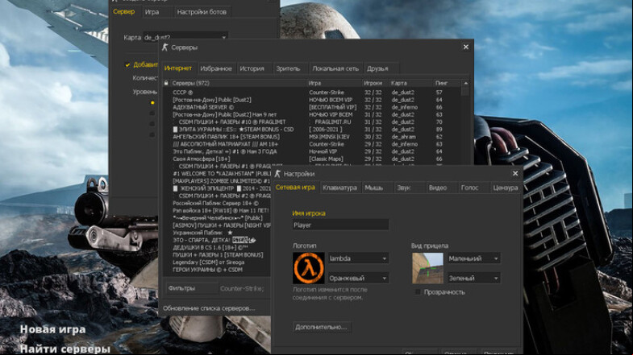Click the Counter-Strike icon in the Серверы title bar
The image size is (633, 355).
[164, 47]
